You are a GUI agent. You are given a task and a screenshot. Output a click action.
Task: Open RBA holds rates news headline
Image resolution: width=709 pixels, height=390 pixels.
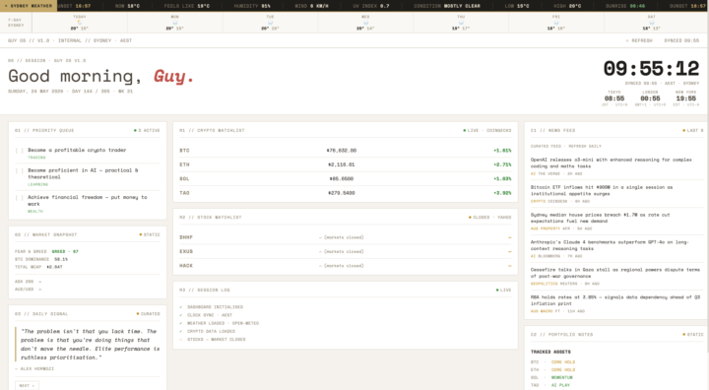[x=614, y=300]
